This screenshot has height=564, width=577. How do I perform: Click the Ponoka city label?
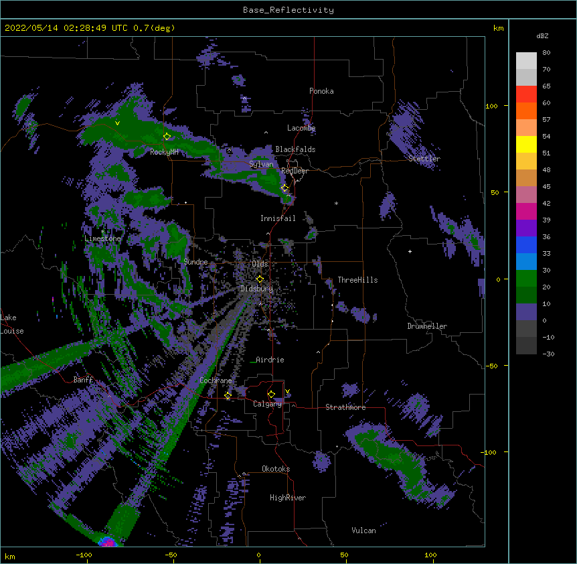click(321, 91)
